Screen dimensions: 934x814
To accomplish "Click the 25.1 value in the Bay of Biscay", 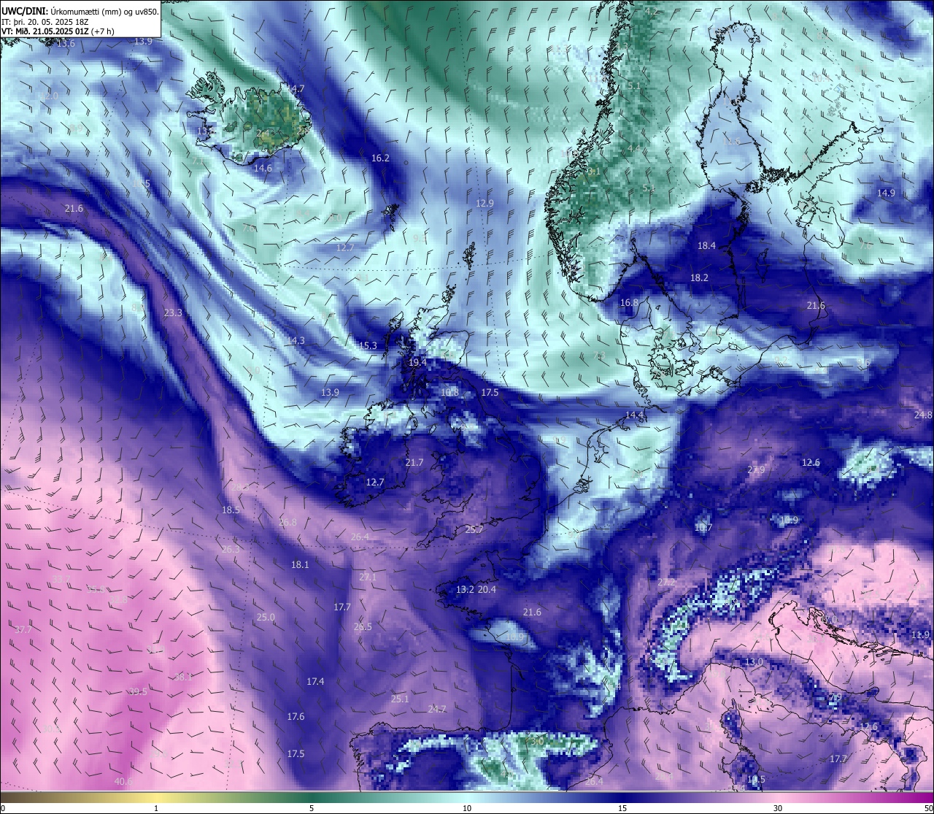I will click(x=400, y=699).
